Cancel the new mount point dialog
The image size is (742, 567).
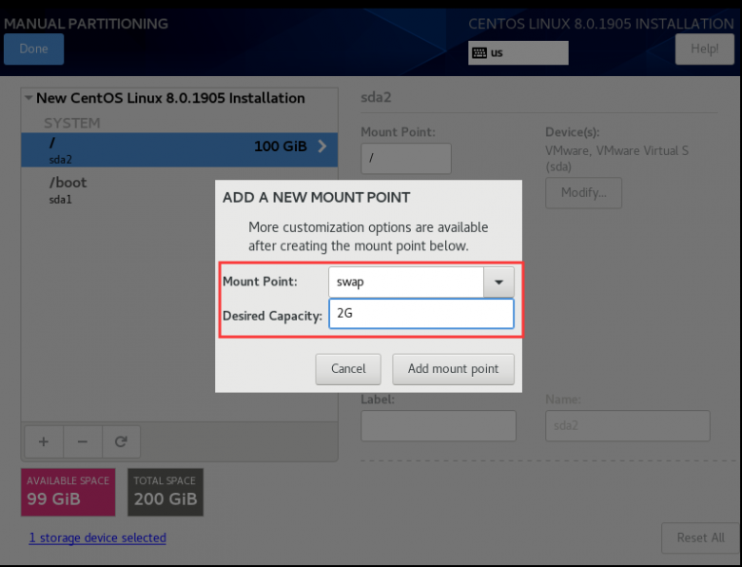pyautogui.click(x=348, y=369)
